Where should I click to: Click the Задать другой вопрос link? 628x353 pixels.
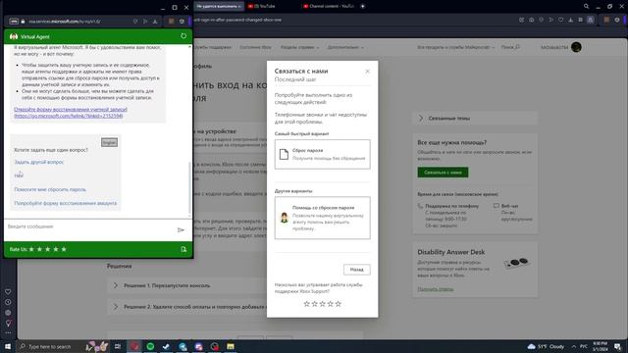(x=39, y=162)
